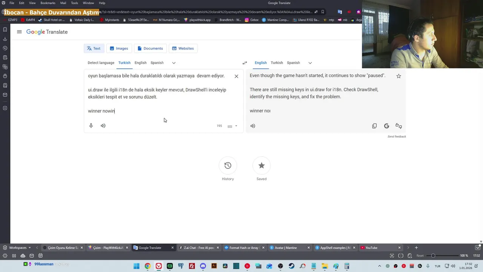The height and width of the screenshot is (272, 483).
Task: Choose Turkish as target language
Action: [x=277, y=63]
